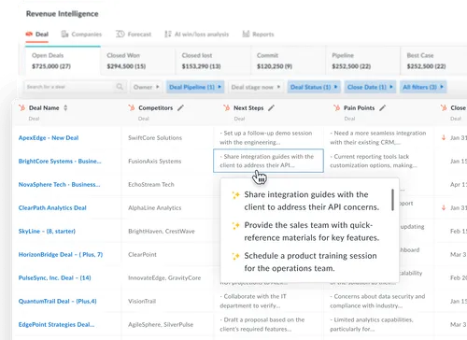Click sparkle icon beside Share integration guides

click(x=236, y=195)
